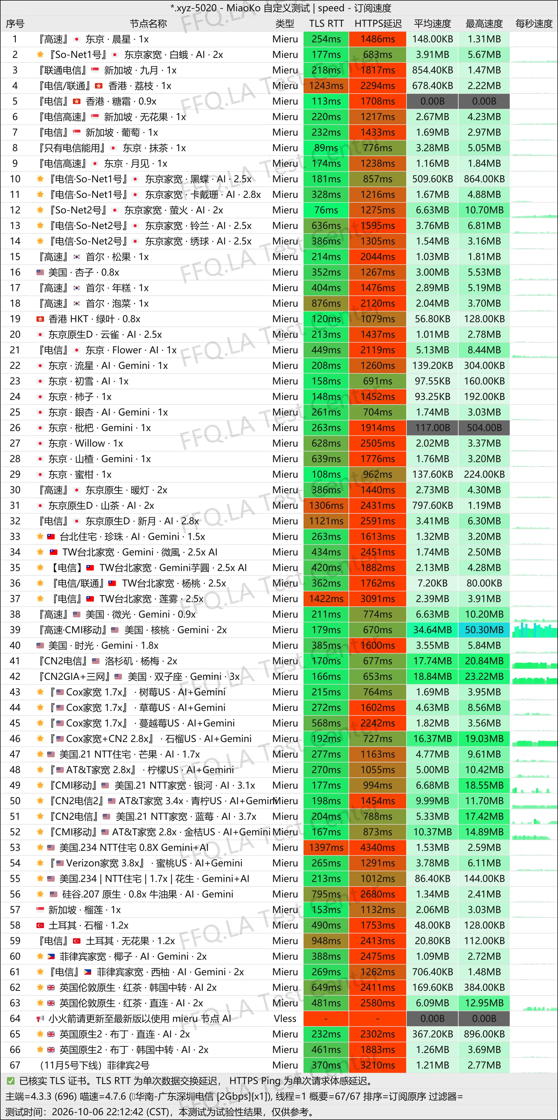Click the Vless type cell in row 64

click(285, 1019)
